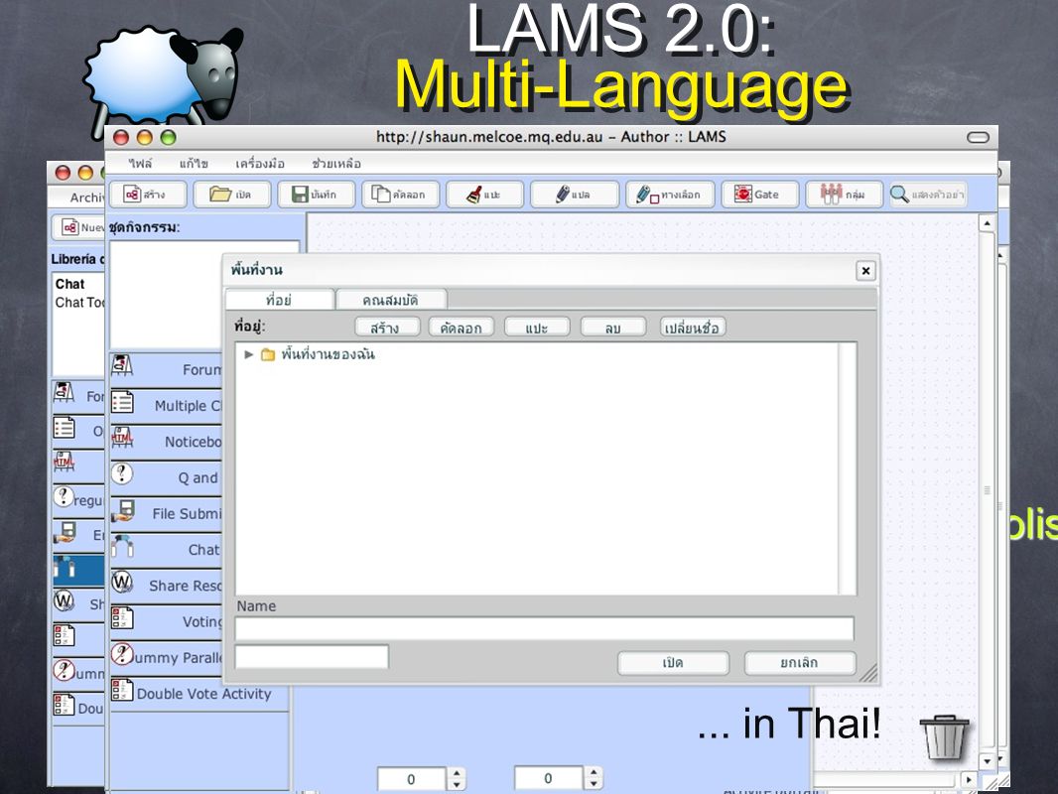This screenshot has width=1058, height=794.
Task: Click the Gate toolbar button
Action: pos(760,195)
